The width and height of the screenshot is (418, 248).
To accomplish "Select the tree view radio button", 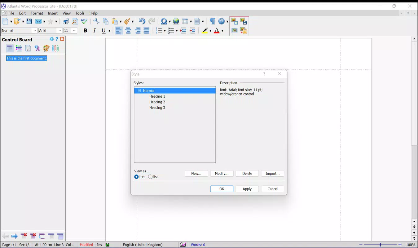I will 136,177.
